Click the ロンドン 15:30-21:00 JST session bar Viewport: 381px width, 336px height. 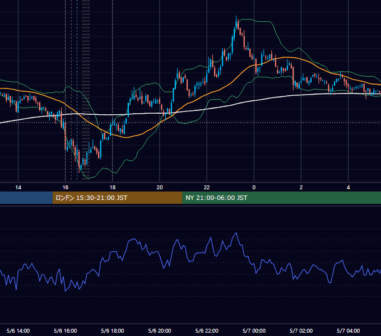[117, 198]
